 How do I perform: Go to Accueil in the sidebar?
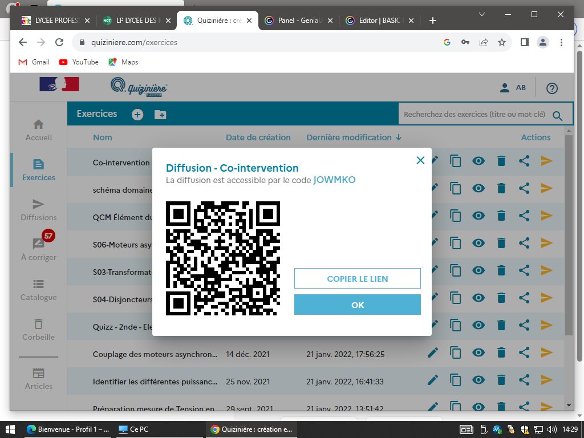[39, 131]
